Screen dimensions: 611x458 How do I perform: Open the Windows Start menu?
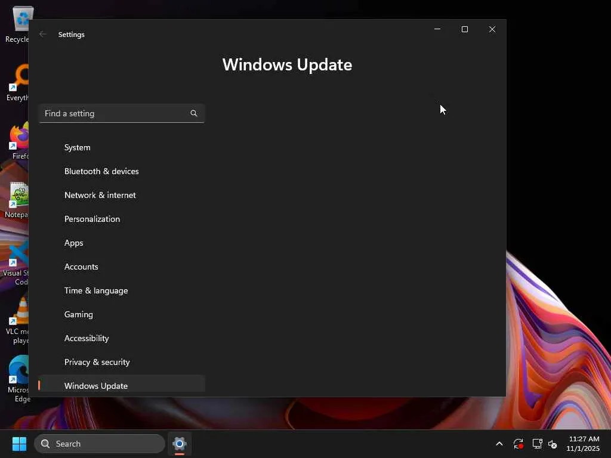click(19, 444)
